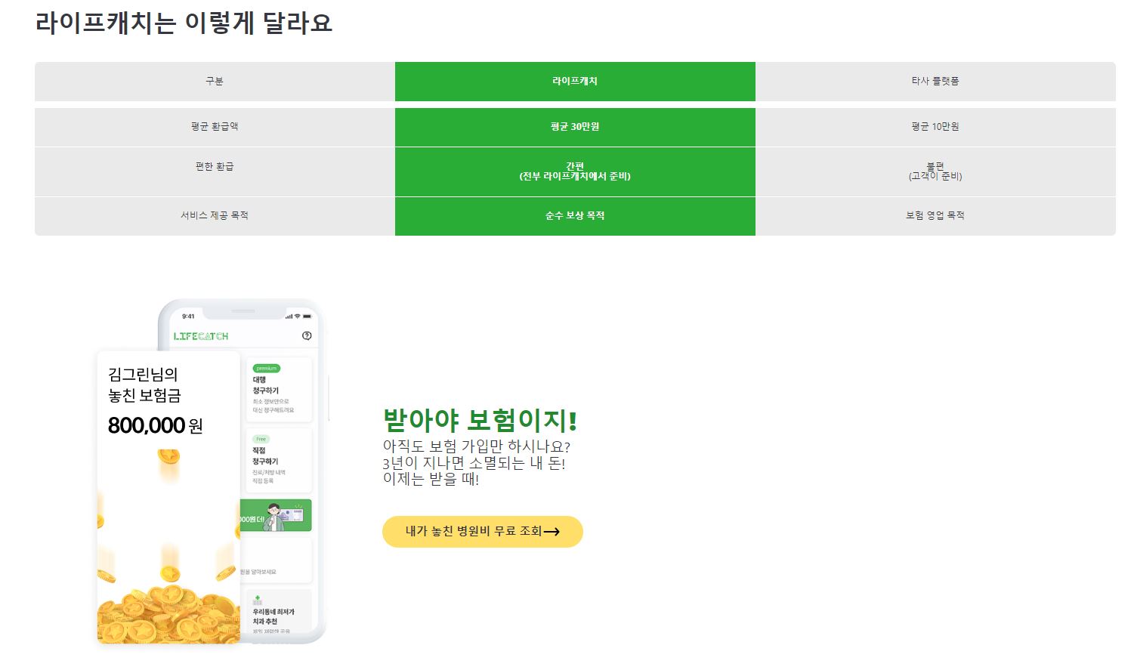Click the 'Free' badge in phone mockup

(261, 439)
